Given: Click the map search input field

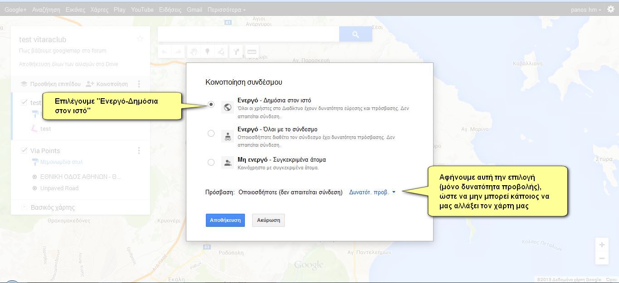Looking at the screenshot, I should [x=249, y=34].
